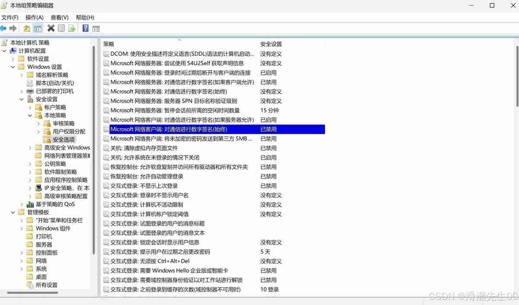The image size is (519, 305).
Task: Expand the 软件设置 tree node
Action: (x=13, y=58)
